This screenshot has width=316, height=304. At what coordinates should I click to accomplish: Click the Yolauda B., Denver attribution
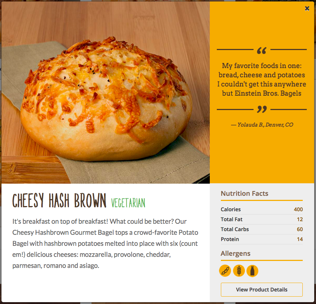tap(262, 125)
